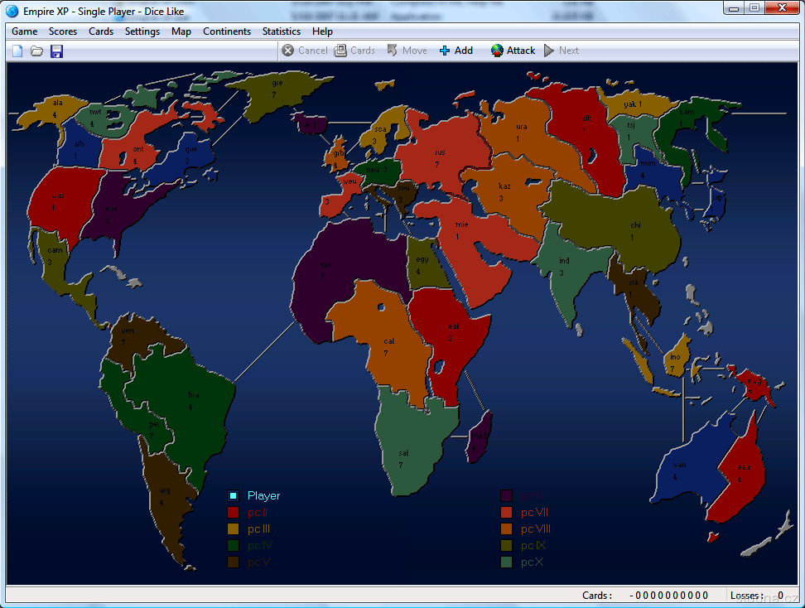Select the western Australia (wau) territory
This screenshot has height=608, width=805.
point(683,468)
